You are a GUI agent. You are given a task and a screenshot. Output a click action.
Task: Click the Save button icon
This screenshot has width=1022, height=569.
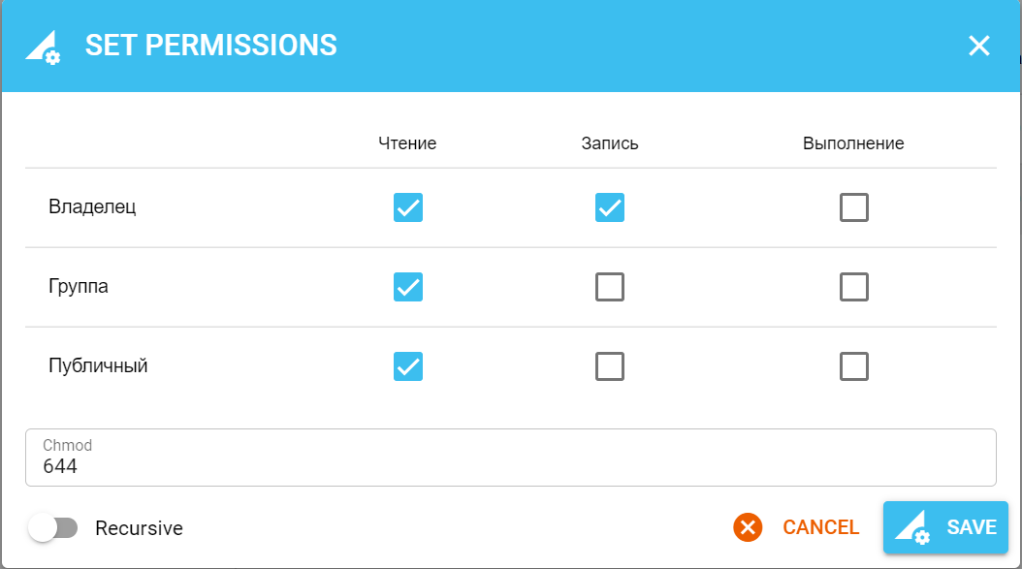[x=912, y=528]
